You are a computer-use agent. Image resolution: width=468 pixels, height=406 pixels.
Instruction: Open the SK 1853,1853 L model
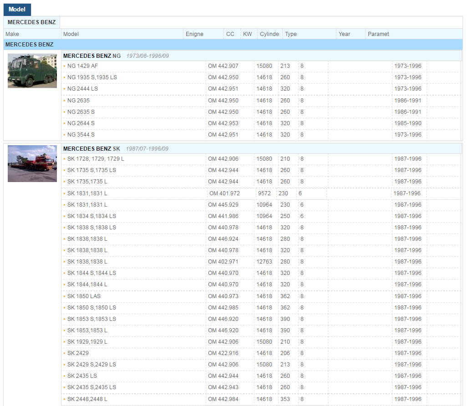pos(87,330)
